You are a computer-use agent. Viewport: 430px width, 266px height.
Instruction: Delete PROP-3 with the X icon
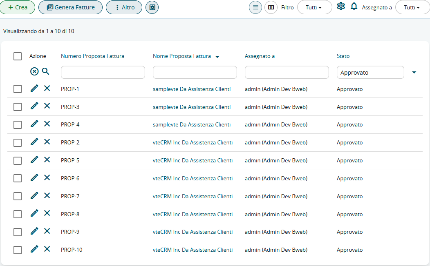click(x=47, y=106)
